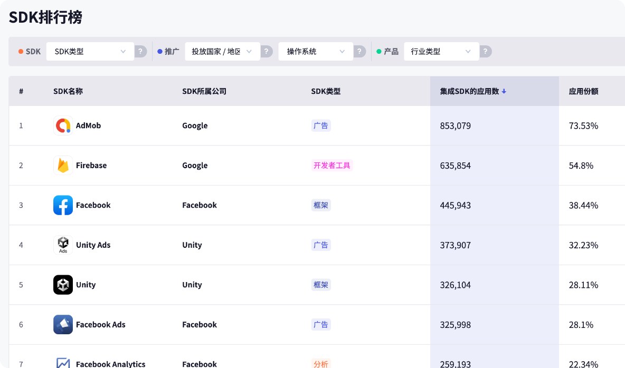Viewport: 625px width, 368px height.
Task: Click the 框架 tag in Unity row
Action: 321,285
